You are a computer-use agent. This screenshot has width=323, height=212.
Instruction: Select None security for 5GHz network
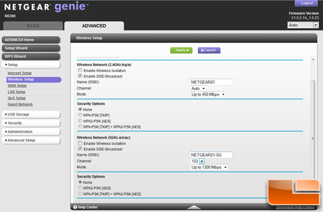[80, 182]
